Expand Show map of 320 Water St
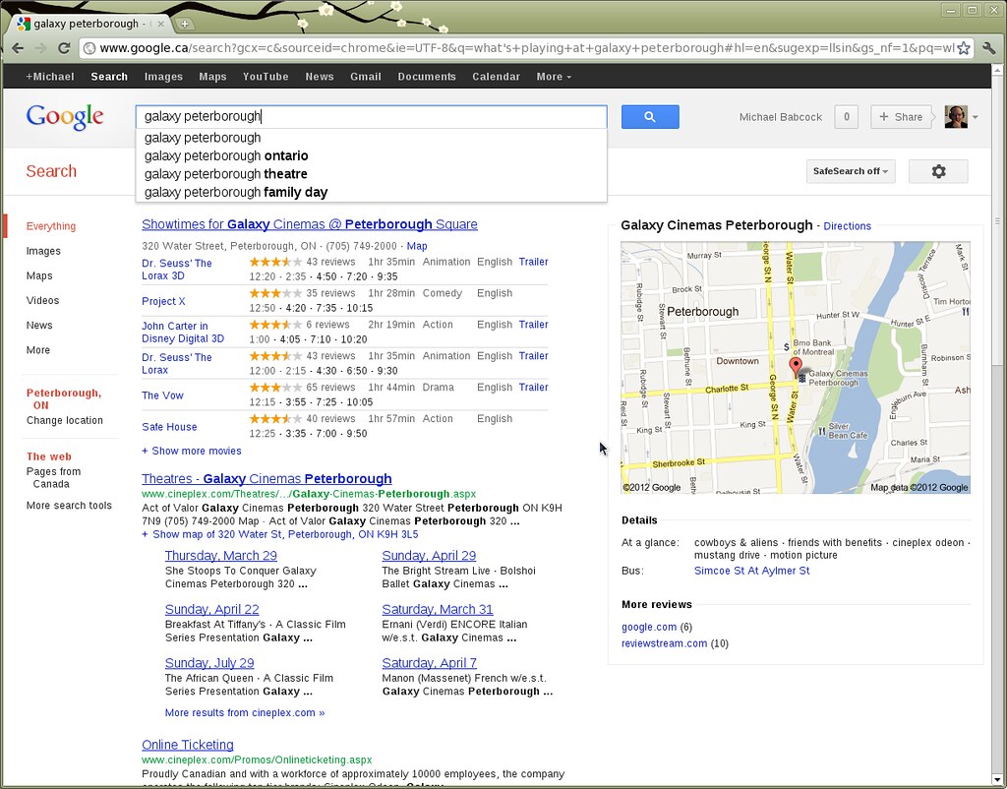Viewport: 1007px width, 789px height. [280, 534]
